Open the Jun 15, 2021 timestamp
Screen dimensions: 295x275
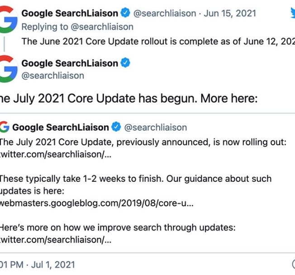230,14
